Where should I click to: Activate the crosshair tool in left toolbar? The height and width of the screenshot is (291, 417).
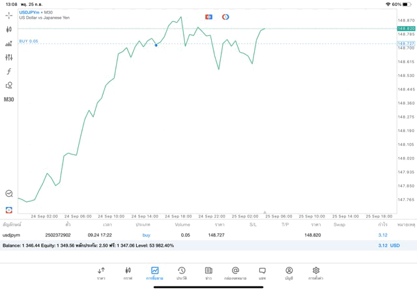click(x=8, y=15)
